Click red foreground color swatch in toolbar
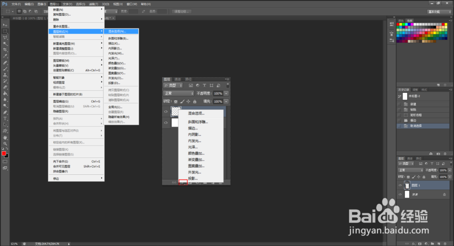This screenshot has height=246, width=454. (4, 153)
